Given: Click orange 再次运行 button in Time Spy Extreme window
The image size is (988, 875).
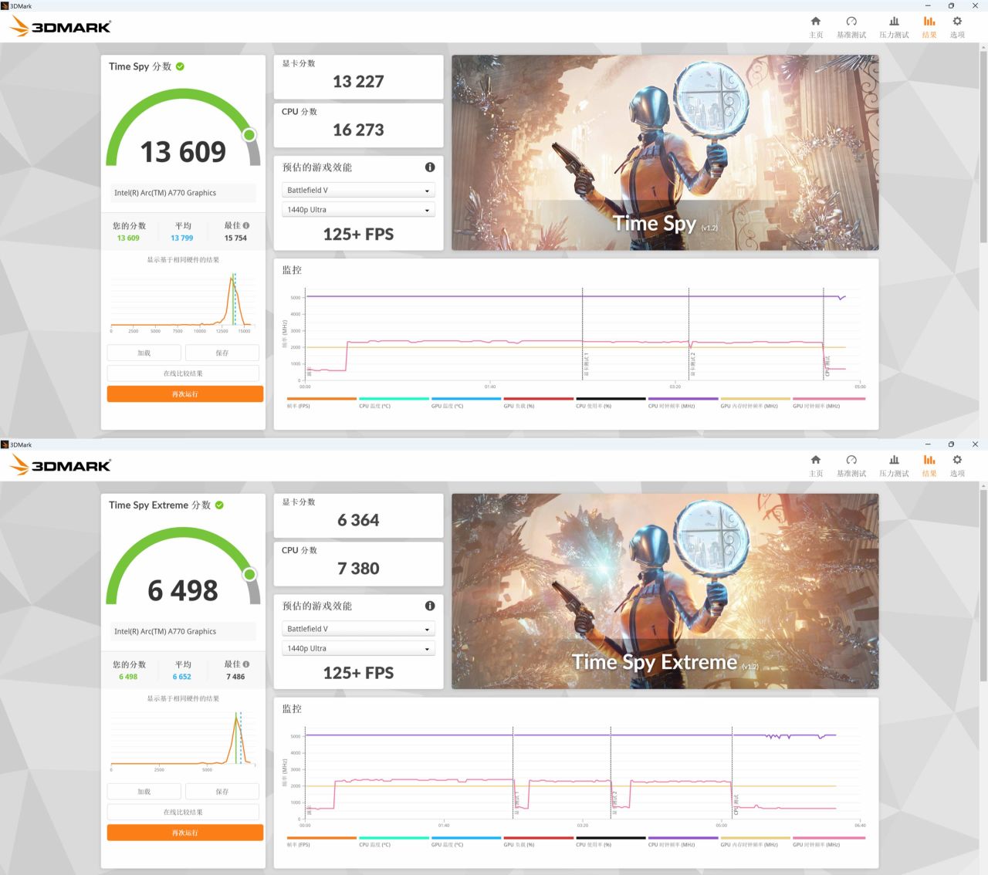Looking at the screenshot, I should click(x=185, y=833).
